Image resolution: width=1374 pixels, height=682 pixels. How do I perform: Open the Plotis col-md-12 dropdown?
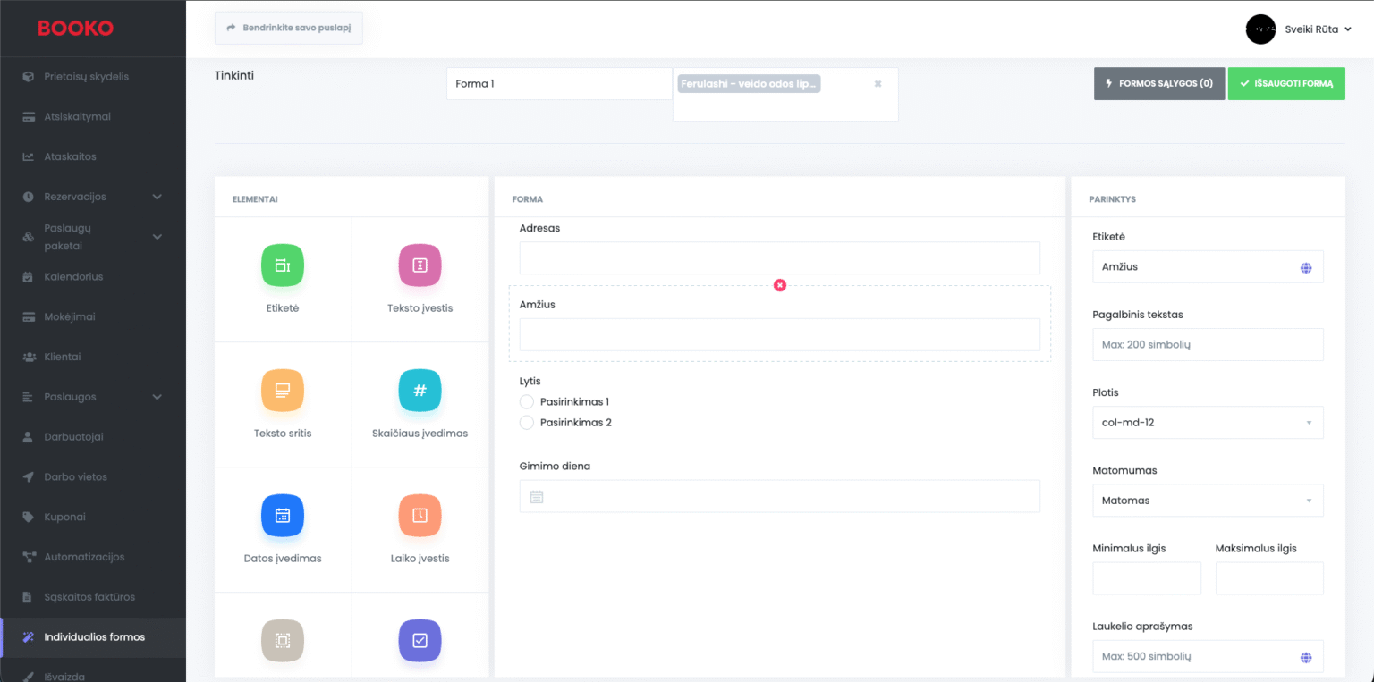coord(1208,423)
